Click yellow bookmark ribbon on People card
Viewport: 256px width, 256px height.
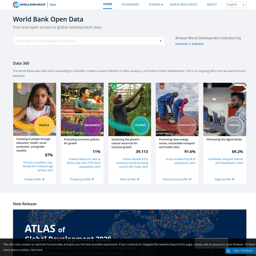click(x=19, y=86)
